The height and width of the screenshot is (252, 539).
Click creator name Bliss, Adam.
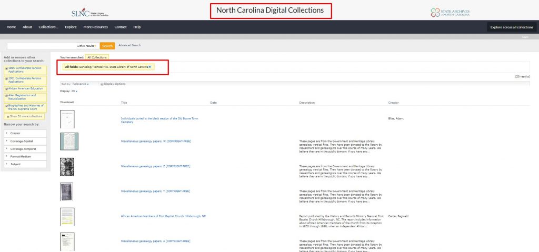coord(396,118)
